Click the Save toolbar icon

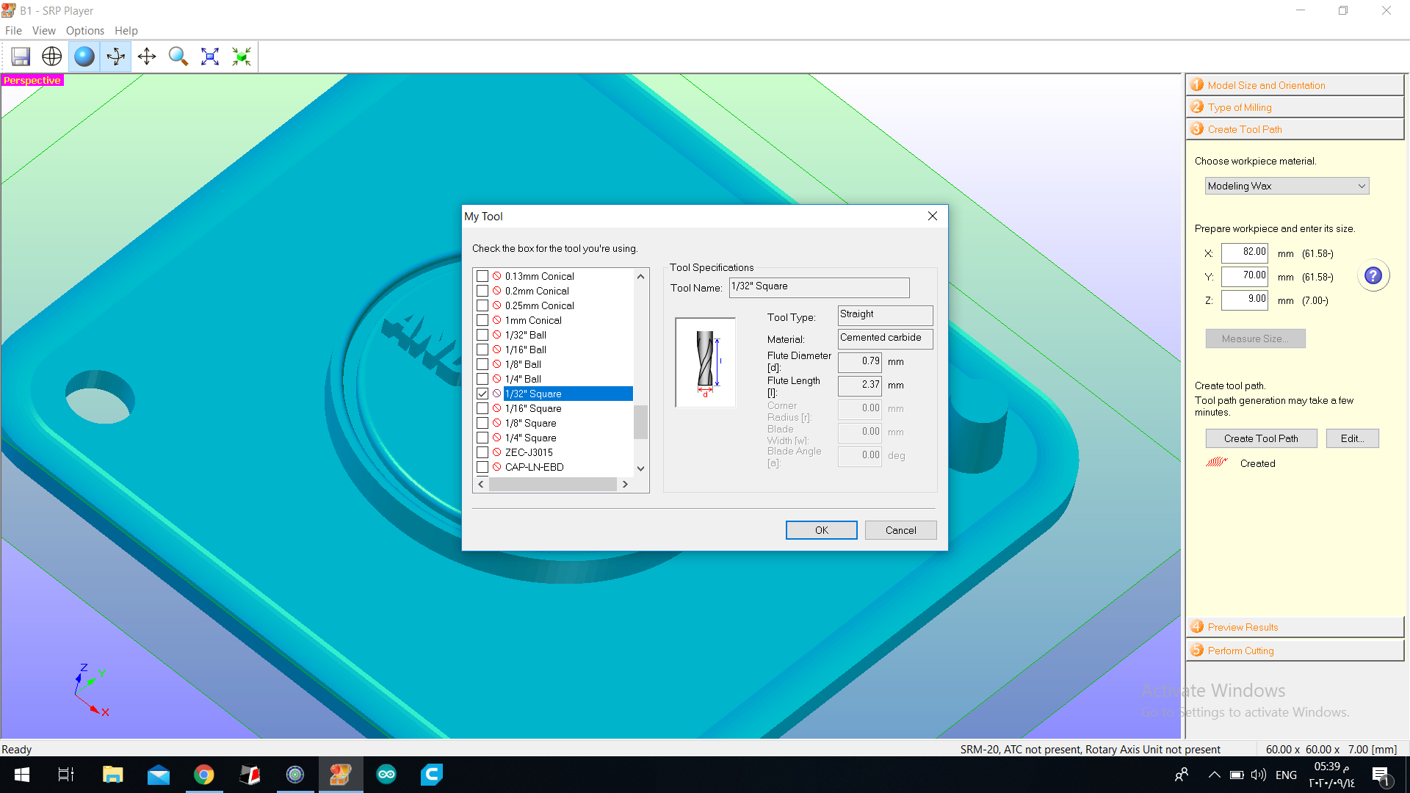tap(21, 57)
